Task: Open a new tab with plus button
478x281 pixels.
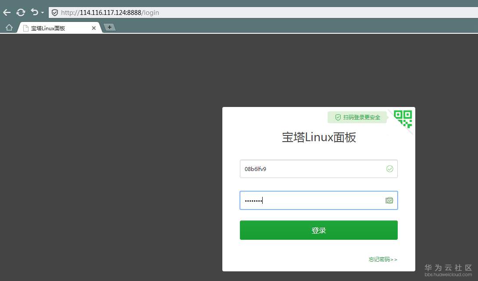Action: pyautogui.click(x=110, y=28)
